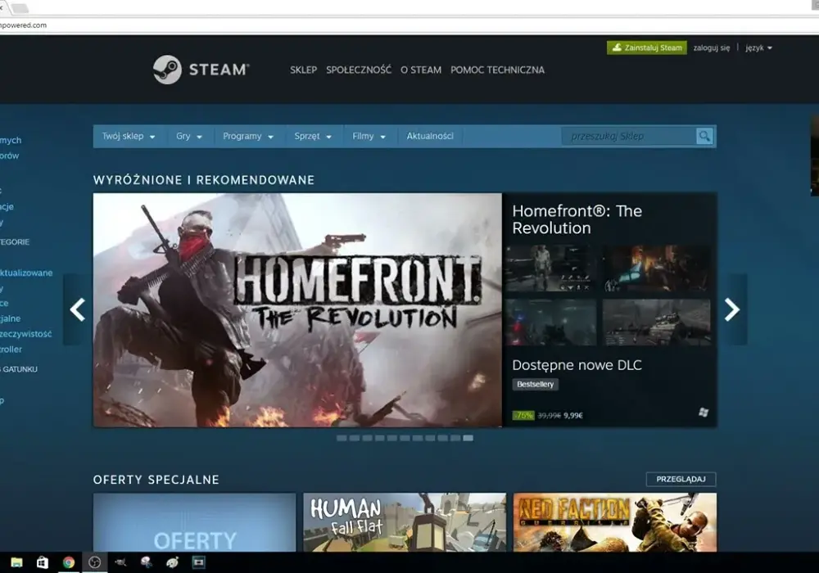View the top-left Homefront screenshot thumbnail
The height and width of the screenshot is (573, 819).
coord(551,268)
